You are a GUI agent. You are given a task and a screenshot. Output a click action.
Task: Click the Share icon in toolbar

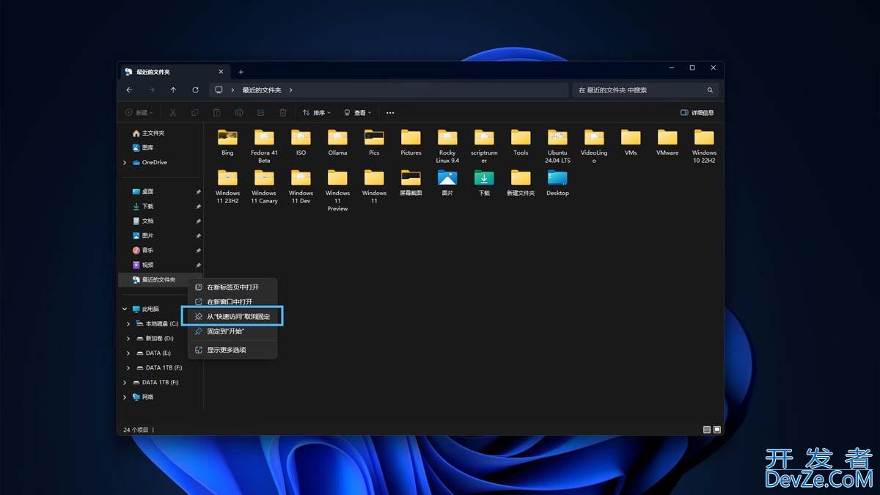point(261,113)
